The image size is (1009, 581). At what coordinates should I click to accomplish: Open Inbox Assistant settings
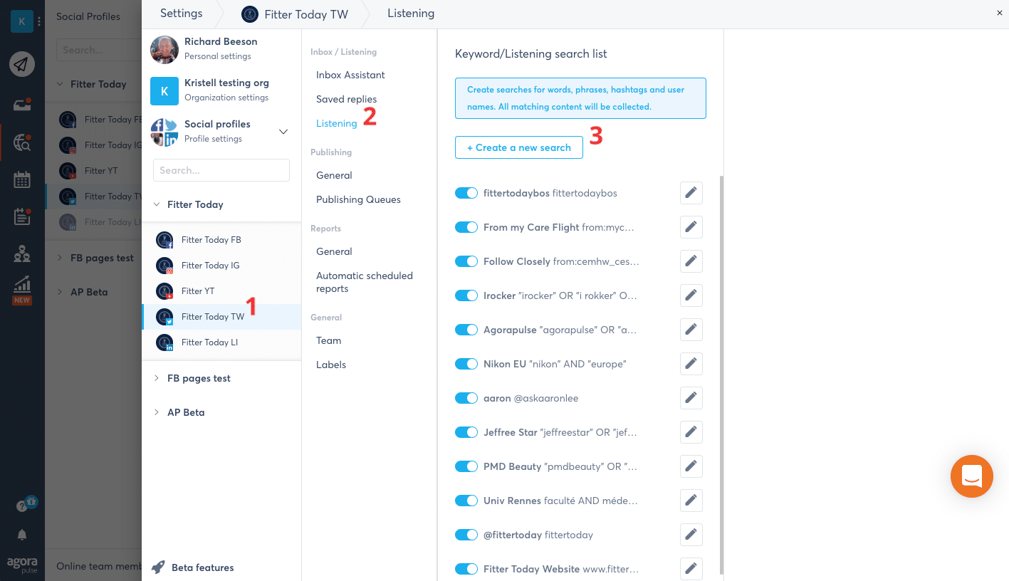pyautogui.click(x=350, y=75)
